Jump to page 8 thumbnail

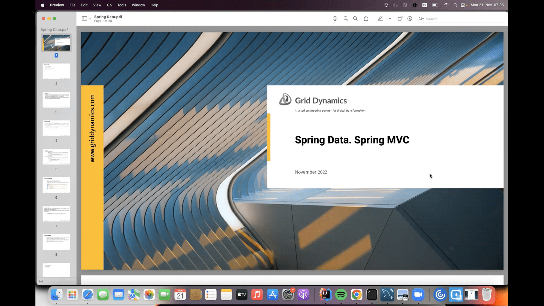coord(56,242)
